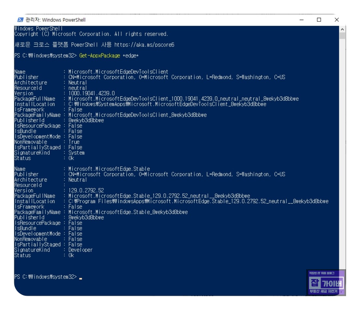360x310 pixels.
Task: Click the https://aka.ms/pscore6 URL text
Action: [x=144, y=45]
